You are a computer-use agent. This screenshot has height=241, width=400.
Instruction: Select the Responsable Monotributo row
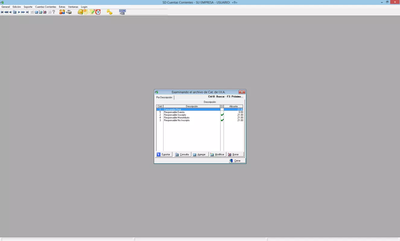pos(200,117)
